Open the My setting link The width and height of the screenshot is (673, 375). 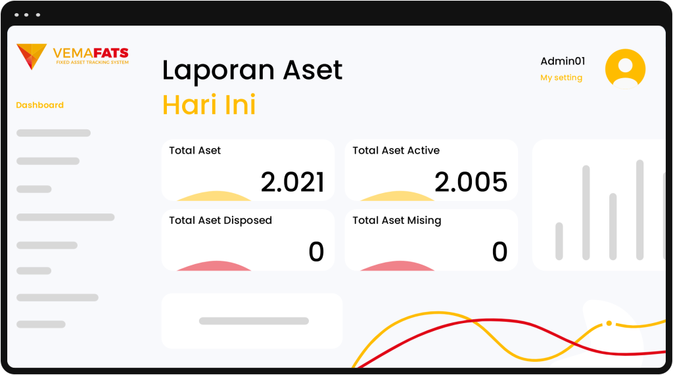coord(561,77)
